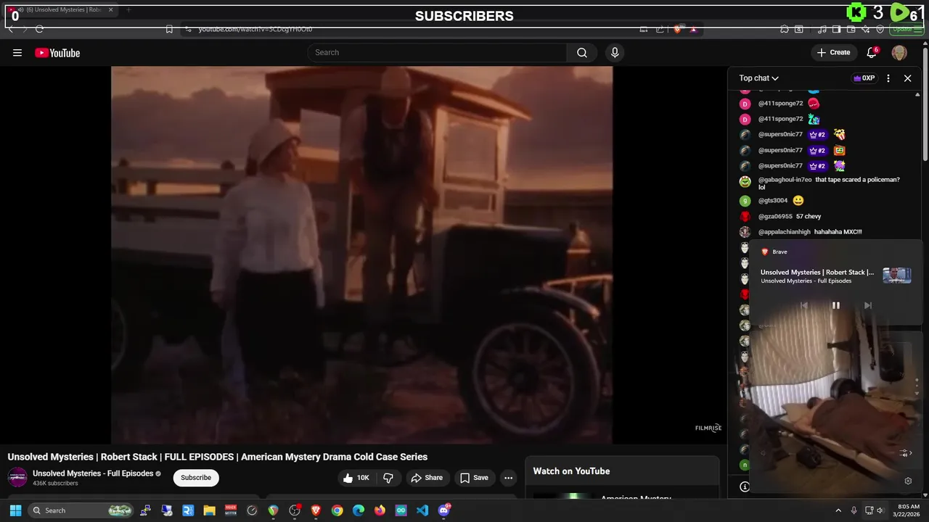Screen dimensions: 929x522
Task: Click the Brave Shields lion icon
Action: coord(677,29)
